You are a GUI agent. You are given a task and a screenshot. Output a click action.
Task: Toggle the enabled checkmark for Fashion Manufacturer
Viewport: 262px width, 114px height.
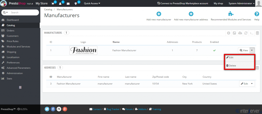[214, 50]
